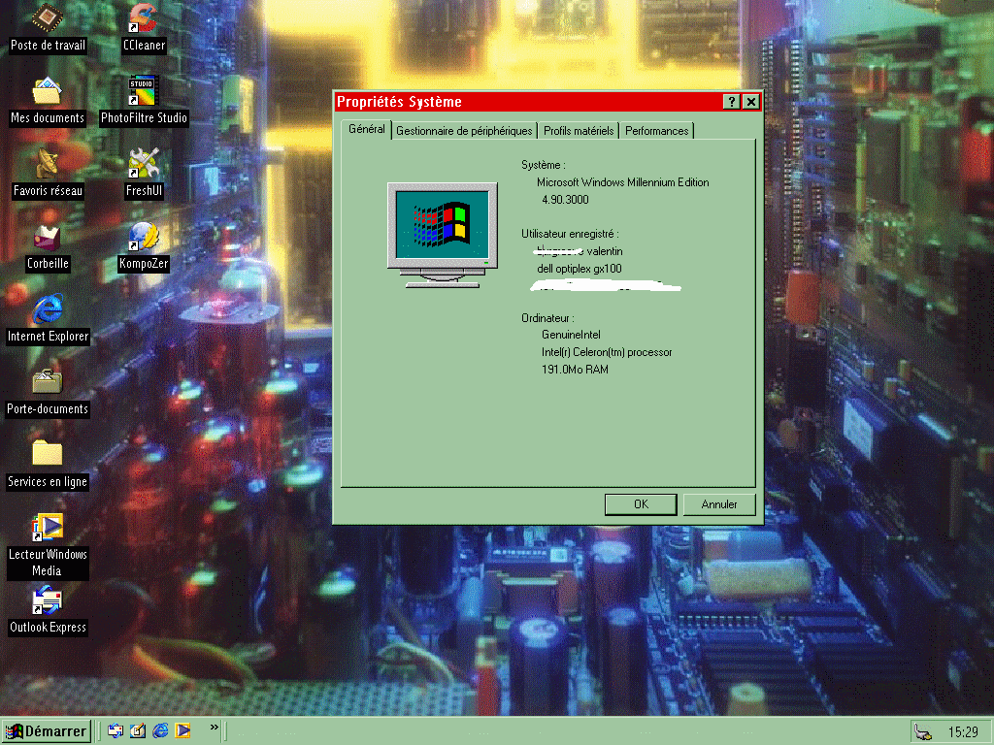Click the Outlook Express quick launch icon

click(x=116, y=731)
